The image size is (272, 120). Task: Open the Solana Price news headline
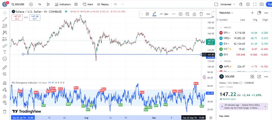click(244, 106)
